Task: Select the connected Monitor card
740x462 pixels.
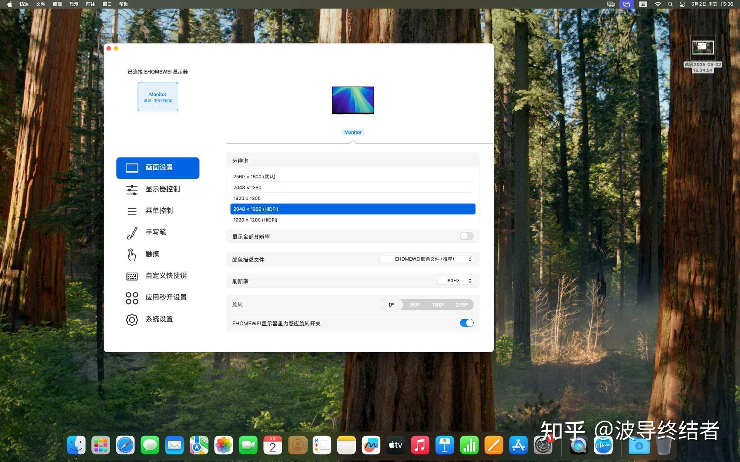Action: pos(158,97)
